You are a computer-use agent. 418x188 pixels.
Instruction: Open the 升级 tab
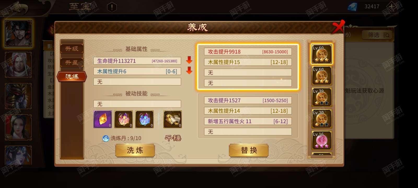[x=72, y=49]
